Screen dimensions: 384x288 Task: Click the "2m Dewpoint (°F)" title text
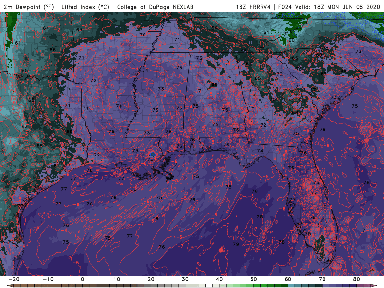[x=28, y=7]
